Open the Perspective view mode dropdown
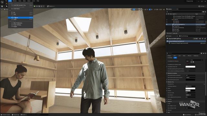 pyautogui.click(x=6, y=9)
